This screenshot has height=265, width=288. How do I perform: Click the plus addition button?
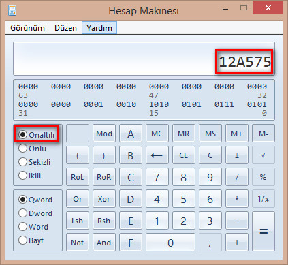pyautogui.click(x=237, y=243)
